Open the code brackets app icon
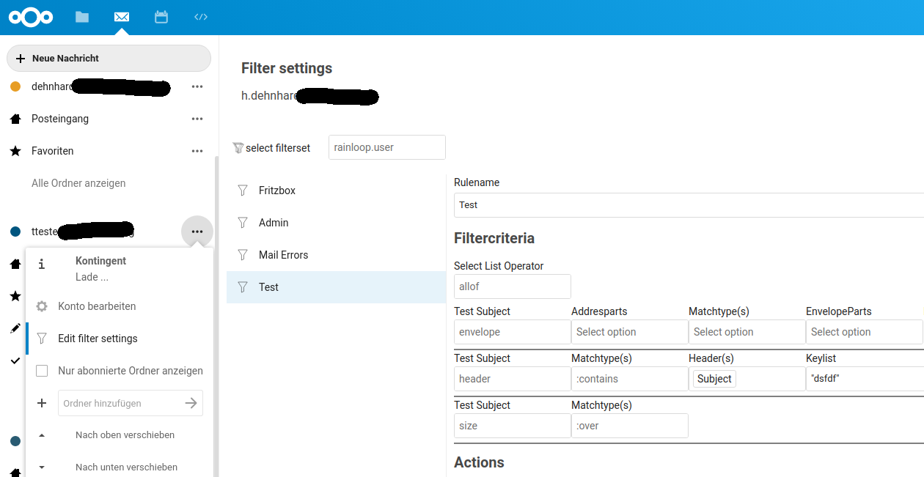This screenshot has height=477, width=924. [201, 17]
